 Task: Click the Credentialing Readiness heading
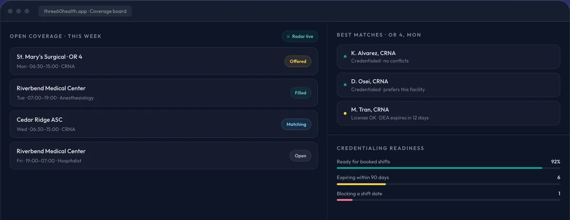(380, 148)
